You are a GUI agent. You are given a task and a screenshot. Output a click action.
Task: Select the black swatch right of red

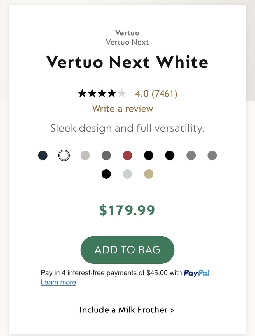pos(149,155)
